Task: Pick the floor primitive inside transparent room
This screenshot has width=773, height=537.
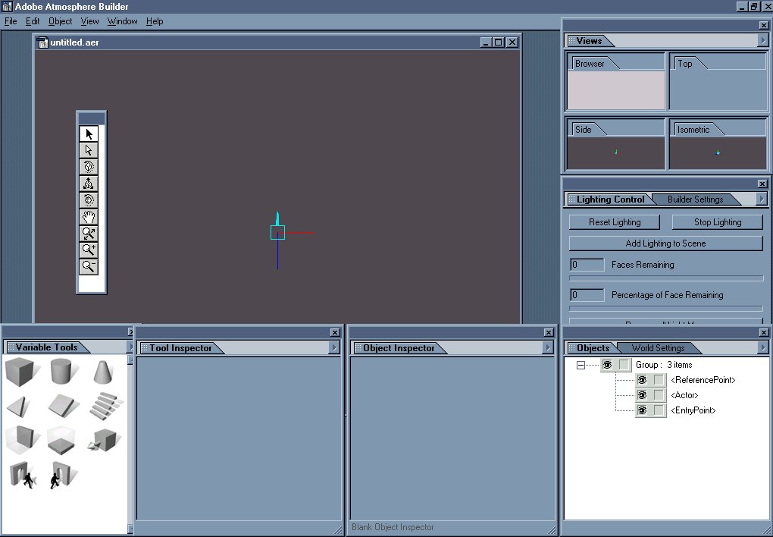Action: coord(61,440)
